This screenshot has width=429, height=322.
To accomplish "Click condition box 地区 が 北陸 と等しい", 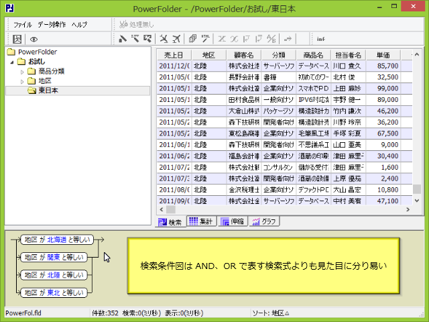I will coord(54,275).
